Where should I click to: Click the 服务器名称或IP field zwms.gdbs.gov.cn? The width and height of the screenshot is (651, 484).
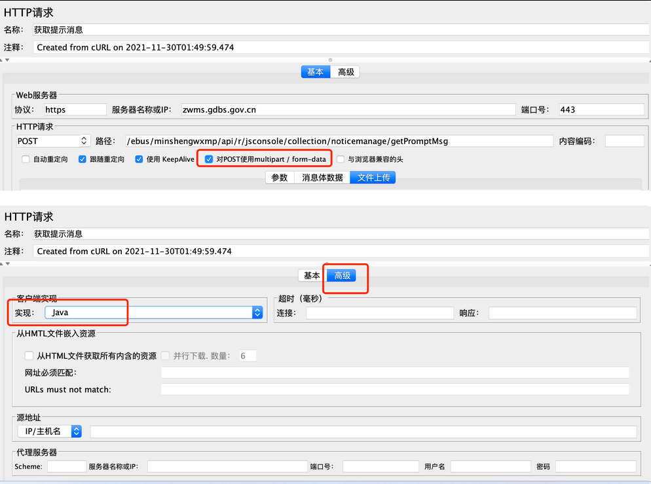click(348, 109)
